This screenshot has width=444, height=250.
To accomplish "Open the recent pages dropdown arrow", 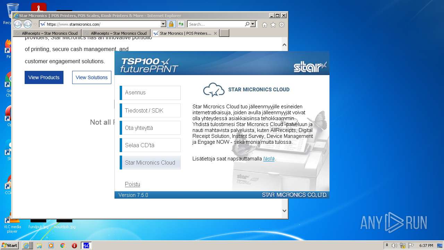I will pyautogui.click(x=35, y=24).
